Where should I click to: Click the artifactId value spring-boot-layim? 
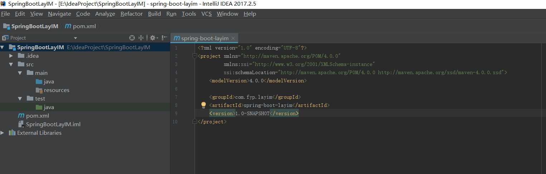pyautogui.click(x=268, y=105)
